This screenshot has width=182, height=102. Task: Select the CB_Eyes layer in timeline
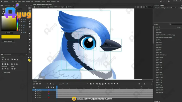pyautogui.click(x=39, y=96)
